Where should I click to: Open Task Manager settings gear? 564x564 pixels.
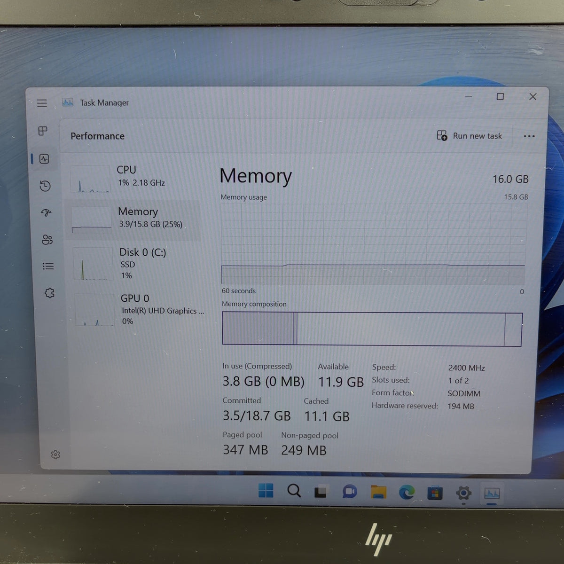tap(55, 454)
